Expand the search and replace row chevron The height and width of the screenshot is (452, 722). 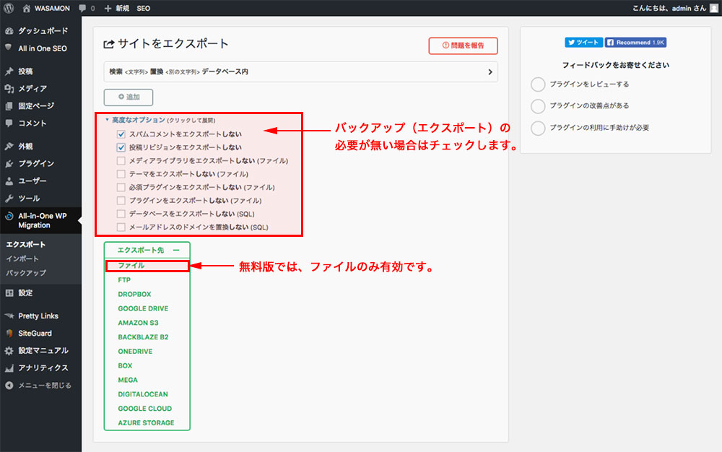(x=490, y=71)
